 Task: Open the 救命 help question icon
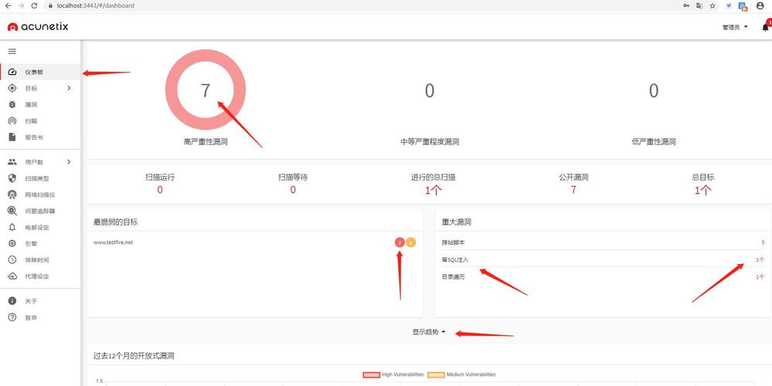click(x=12, y=317)
